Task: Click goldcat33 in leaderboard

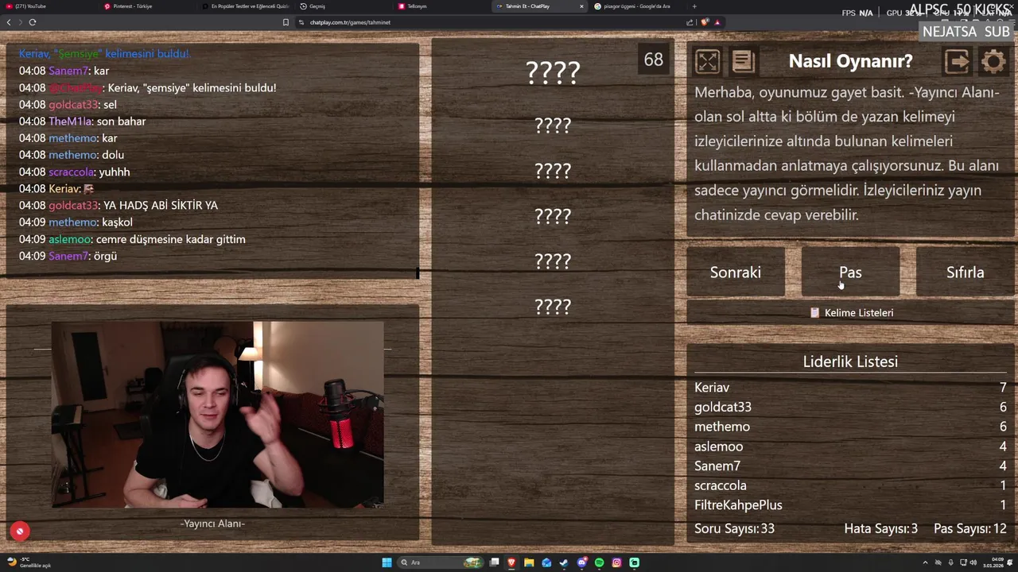Action: [x=723, y=407]
